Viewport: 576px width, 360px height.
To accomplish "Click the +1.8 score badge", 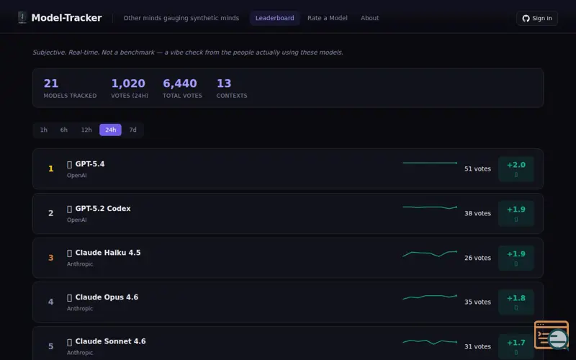I will click(516, 302).
